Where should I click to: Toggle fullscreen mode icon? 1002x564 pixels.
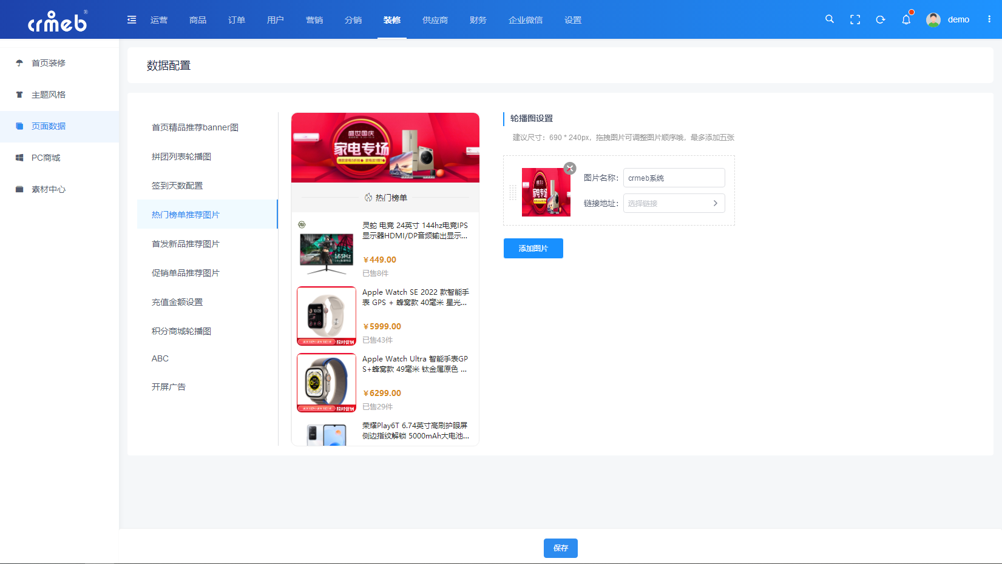pyautogui.click(x=855, y=19)
